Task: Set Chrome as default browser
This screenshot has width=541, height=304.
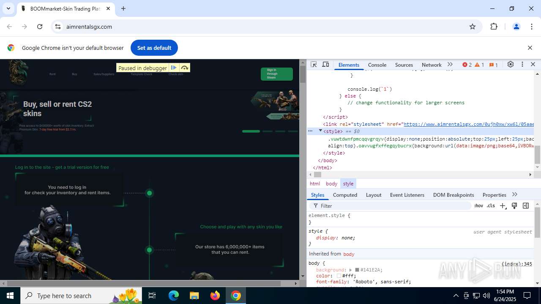Action: click(x=154, y=48)
